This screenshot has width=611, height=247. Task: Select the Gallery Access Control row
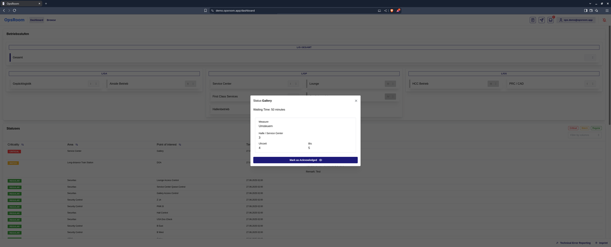(x=305, y=193)
